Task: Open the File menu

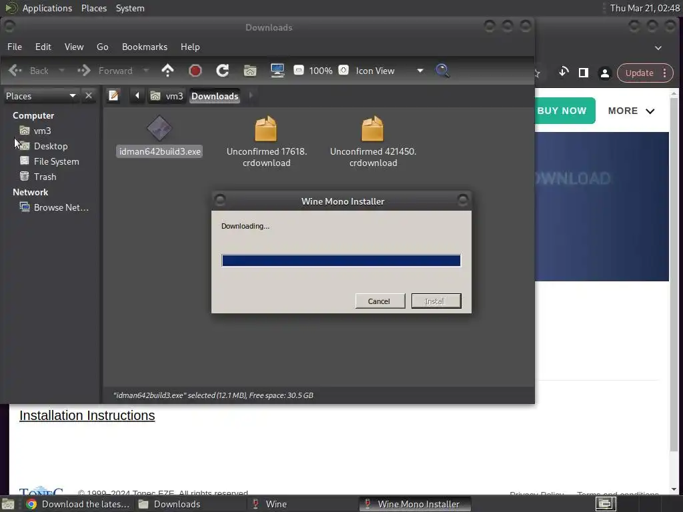Action: point(15,47)
